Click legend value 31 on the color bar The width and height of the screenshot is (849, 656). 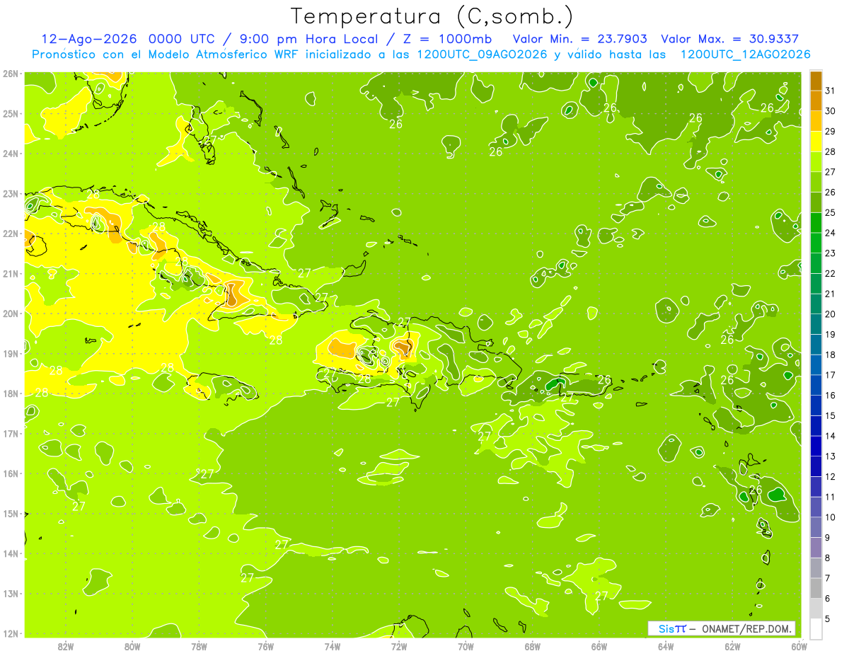click(831, 91)
